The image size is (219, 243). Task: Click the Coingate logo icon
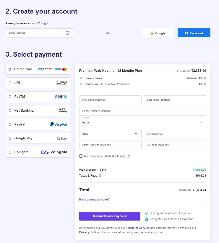pos(54,152)
